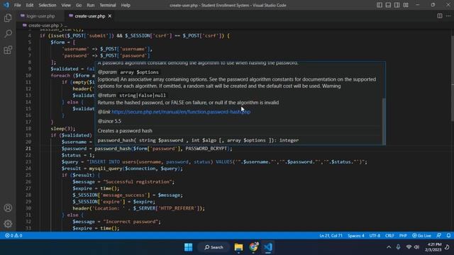
Task: Toggle secondary side bar layout icon
Action: pos(397,5)
